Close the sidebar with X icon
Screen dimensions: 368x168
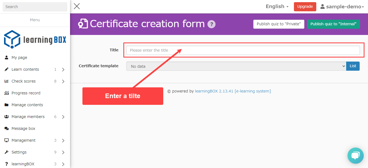pos(77,6)
